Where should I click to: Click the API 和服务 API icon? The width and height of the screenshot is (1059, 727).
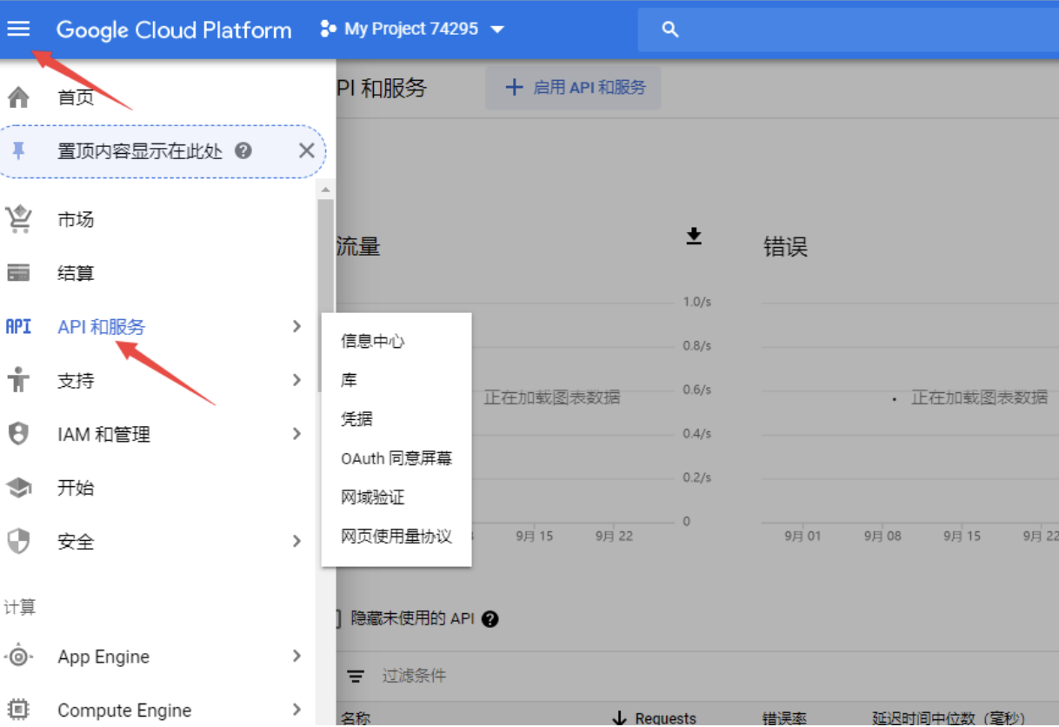point(17,326)
